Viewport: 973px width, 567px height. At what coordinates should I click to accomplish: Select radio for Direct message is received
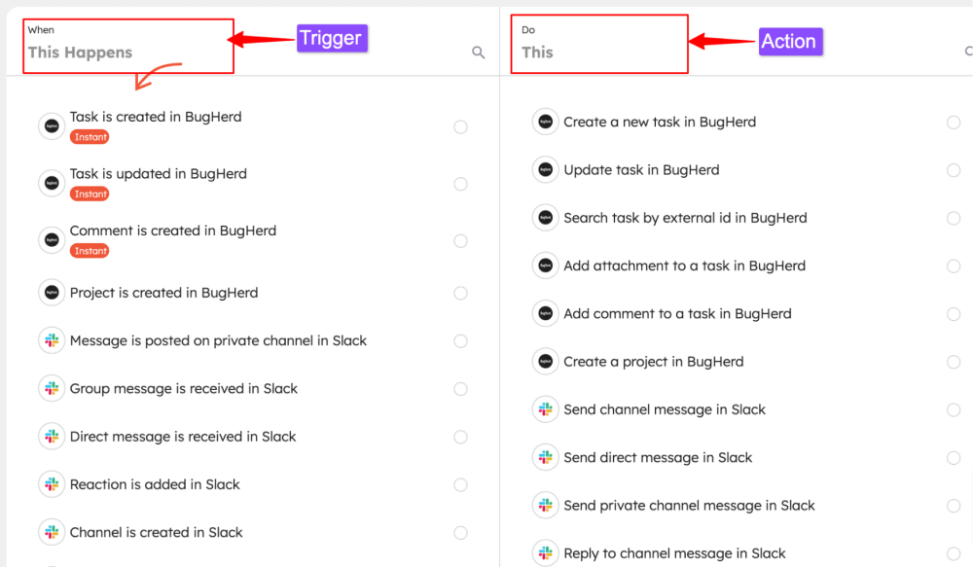(x=460, y=437)
